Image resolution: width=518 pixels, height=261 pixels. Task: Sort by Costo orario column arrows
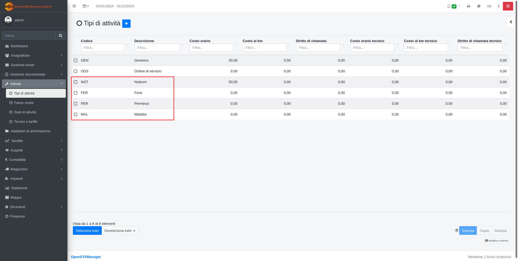[236, 44]
